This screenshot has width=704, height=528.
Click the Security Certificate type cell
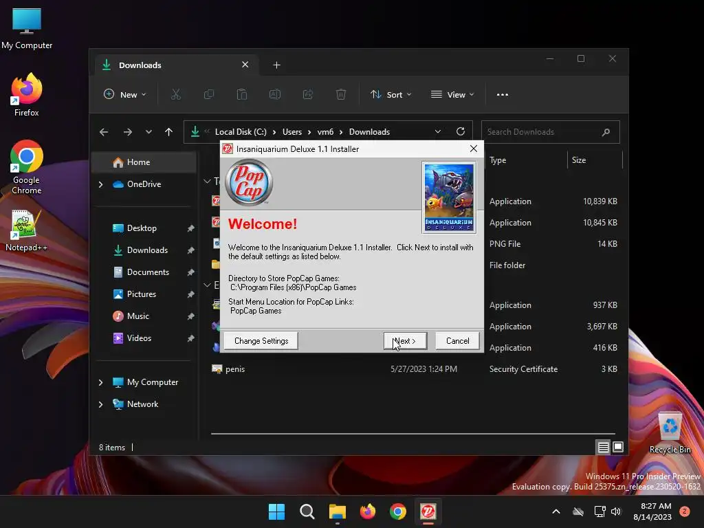[523, 369]
